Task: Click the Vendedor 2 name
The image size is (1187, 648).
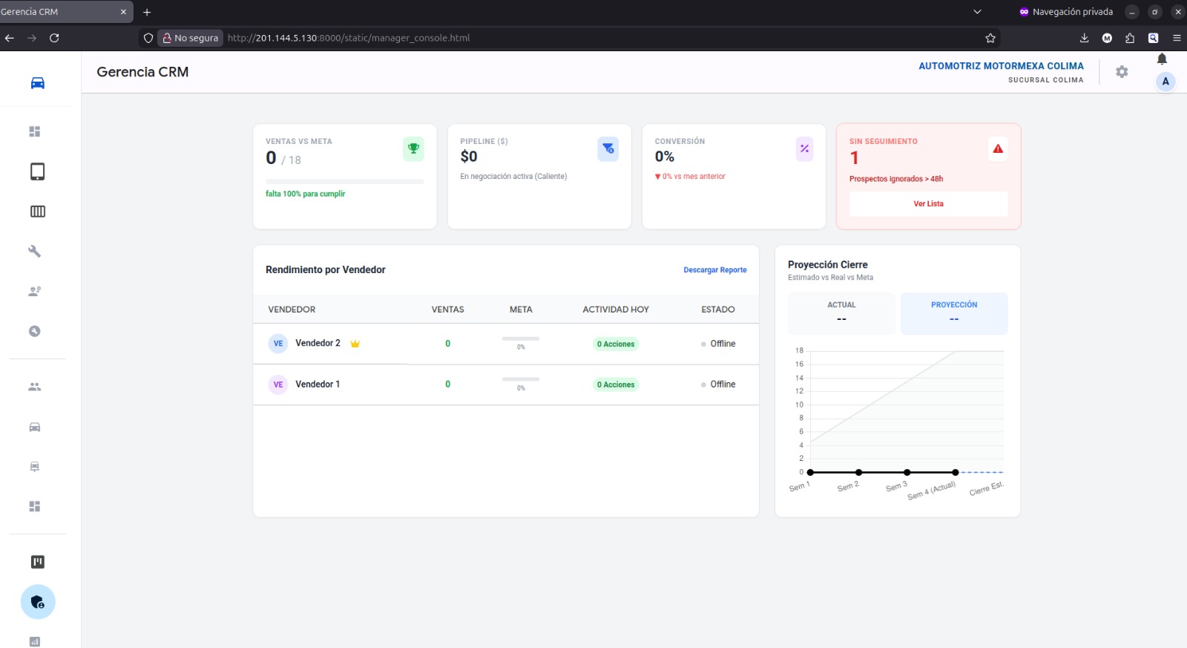Action: tap(318, 343)
